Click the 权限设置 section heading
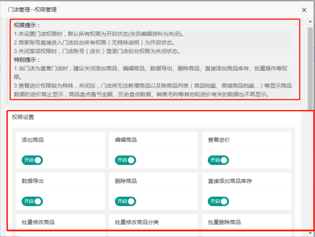Screen dimensions: 315x237 [x=23, y=117]
